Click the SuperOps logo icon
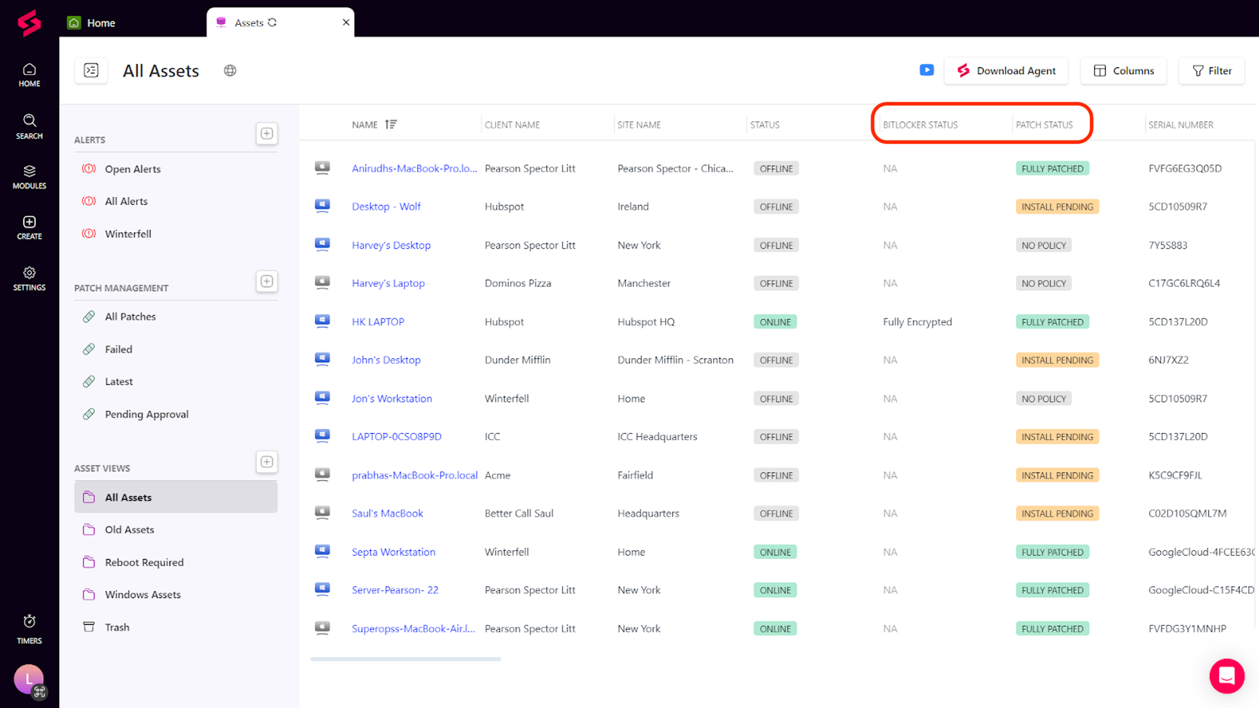 [29, 23]
